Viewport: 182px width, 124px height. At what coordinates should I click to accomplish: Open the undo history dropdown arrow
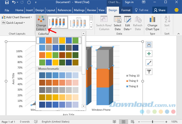[18, 2]
